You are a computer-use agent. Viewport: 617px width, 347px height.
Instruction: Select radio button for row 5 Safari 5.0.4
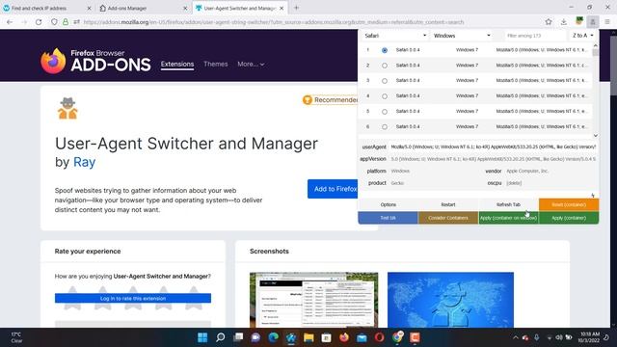click(x=385, y=112)
